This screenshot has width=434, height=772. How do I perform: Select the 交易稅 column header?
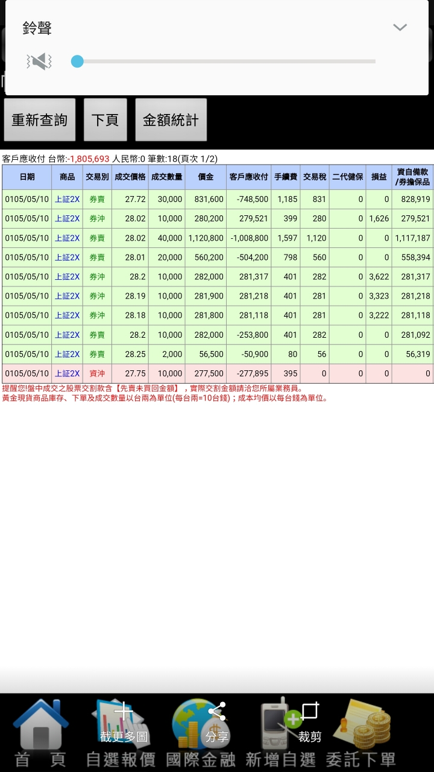point(315,177)
